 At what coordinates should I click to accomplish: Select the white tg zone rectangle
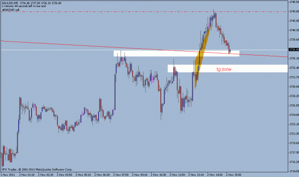point(228,68)
